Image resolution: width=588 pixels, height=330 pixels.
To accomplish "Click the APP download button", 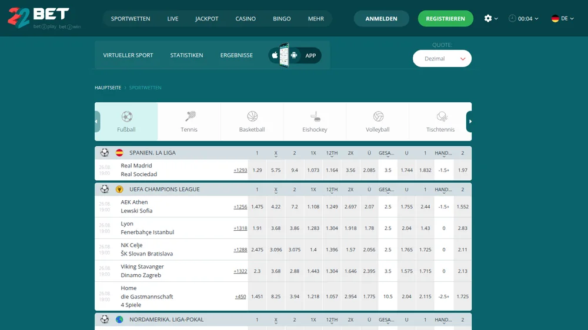I will [295, 55].
